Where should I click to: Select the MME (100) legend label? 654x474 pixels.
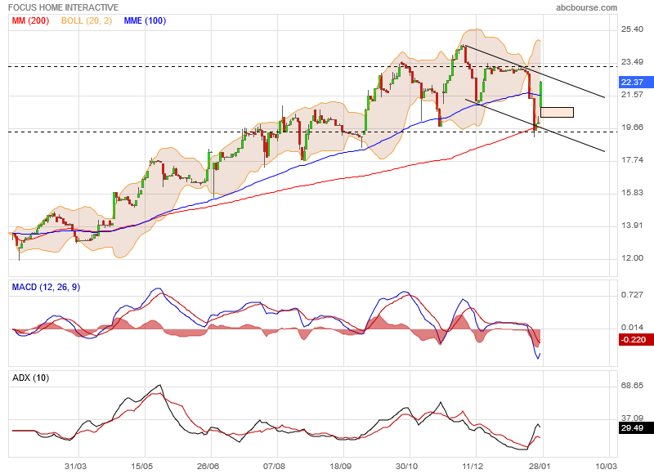coord(145,20)
